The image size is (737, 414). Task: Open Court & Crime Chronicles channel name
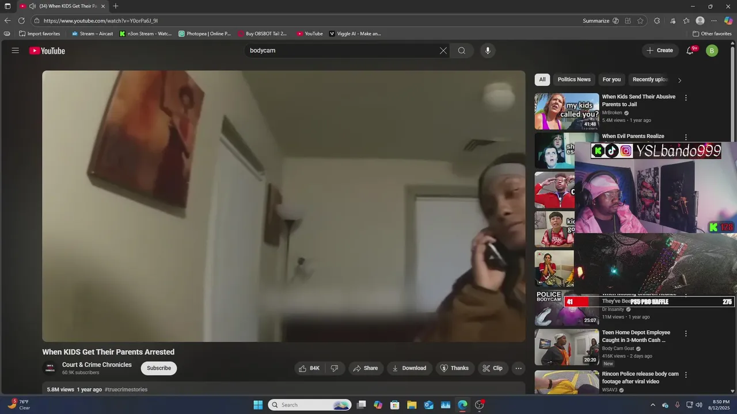pos(97,365)
